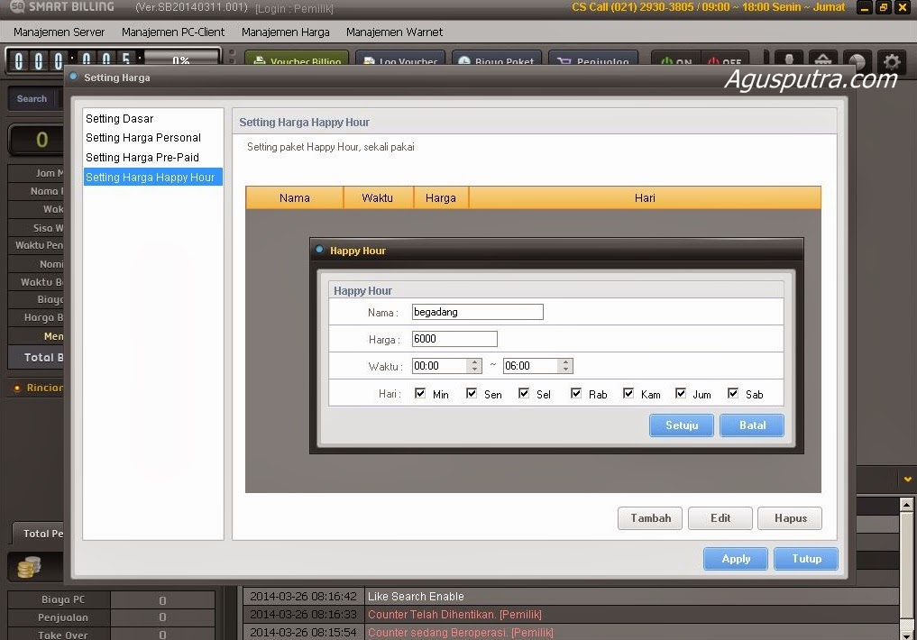The height and width of the screenshot is (640, 917).
Task: Click the 0% progress bar
Action: coord(181,59)
